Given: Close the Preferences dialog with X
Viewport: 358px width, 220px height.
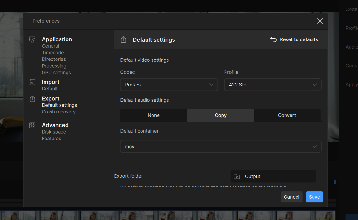Looking at the screenshot, I should coord(320,21).
